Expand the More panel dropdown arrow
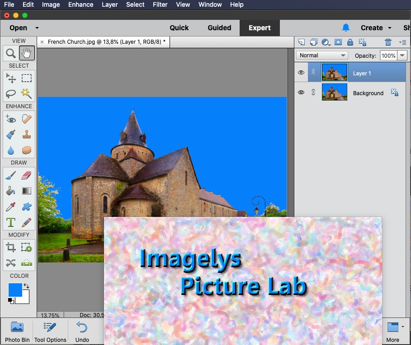 point(403,327)
